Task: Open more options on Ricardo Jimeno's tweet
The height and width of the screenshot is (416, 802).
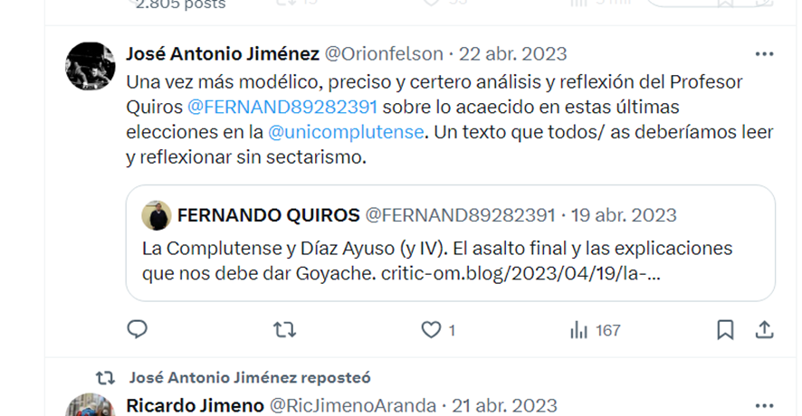Action: 764,406
